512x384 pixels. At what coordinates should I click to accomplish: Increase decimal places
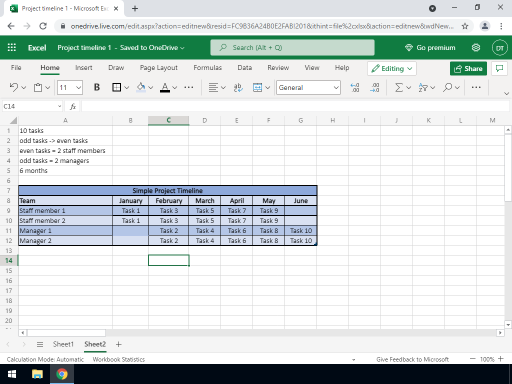point(355,87)
